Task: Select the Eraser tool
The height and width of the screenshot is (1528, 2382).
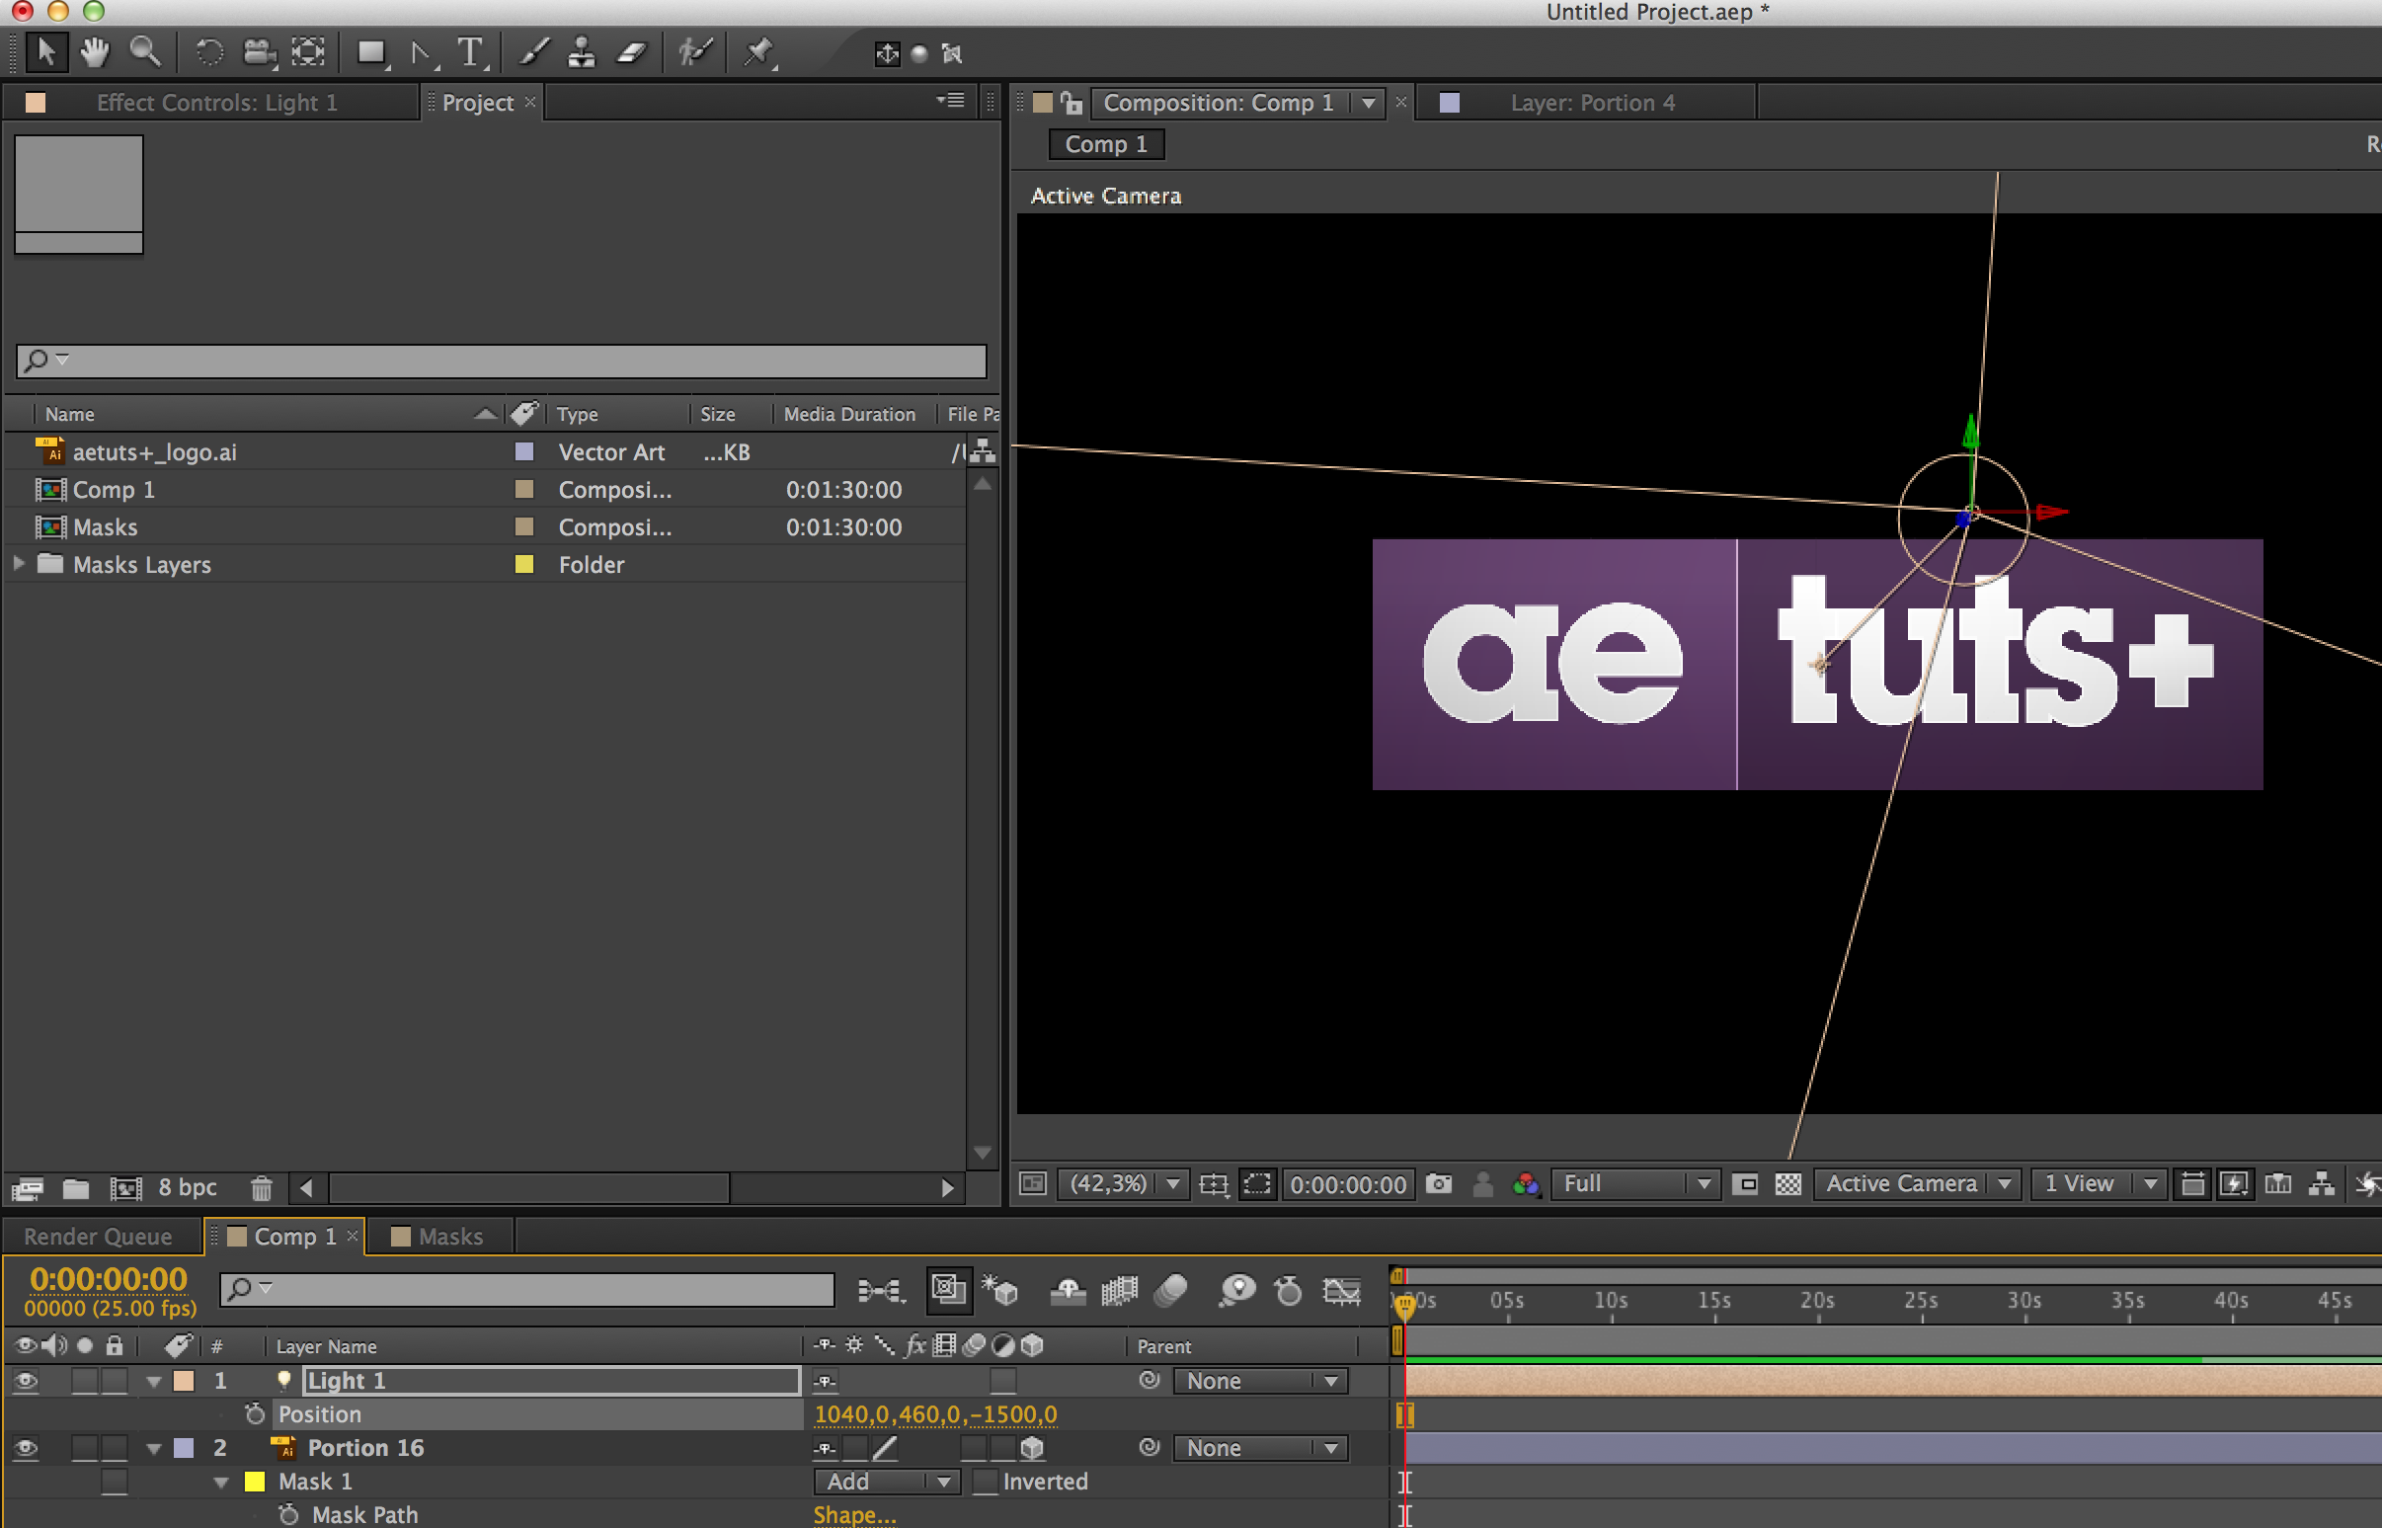Action: 632,51
